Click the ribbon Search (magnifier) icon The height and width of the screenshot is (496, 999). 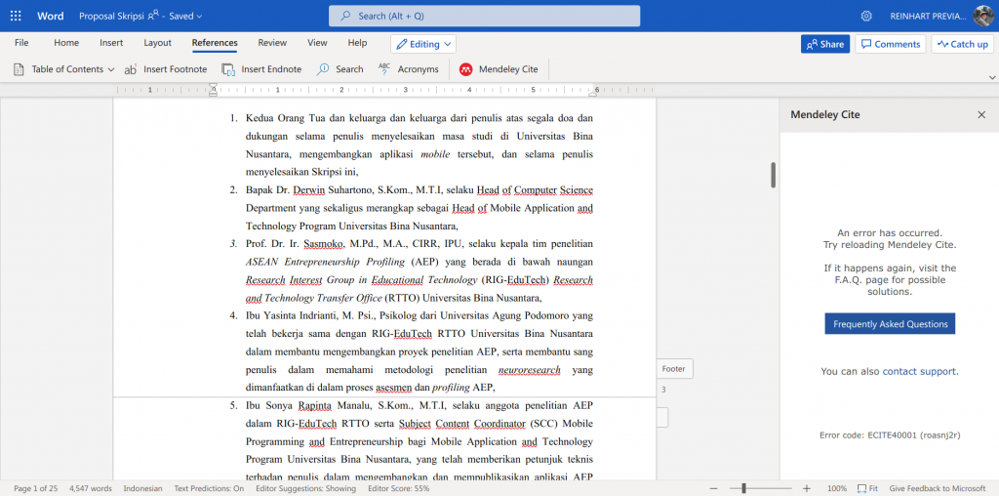[x=324, y=69]
